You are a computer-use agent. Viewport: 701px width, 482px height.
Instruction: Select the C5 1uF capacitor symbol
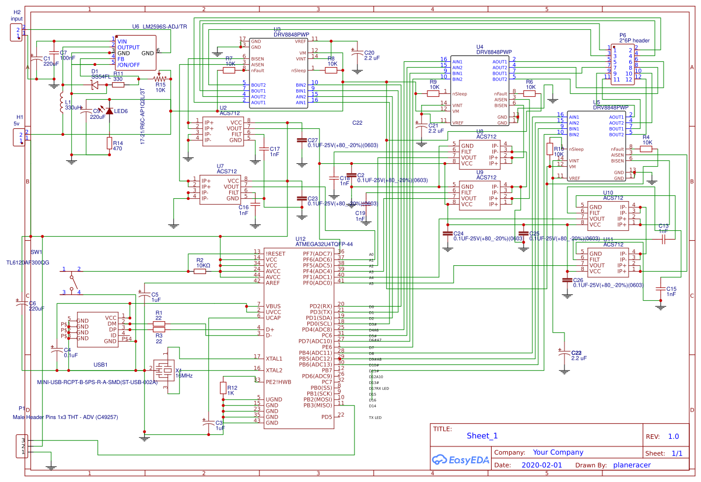pos(144,295)
